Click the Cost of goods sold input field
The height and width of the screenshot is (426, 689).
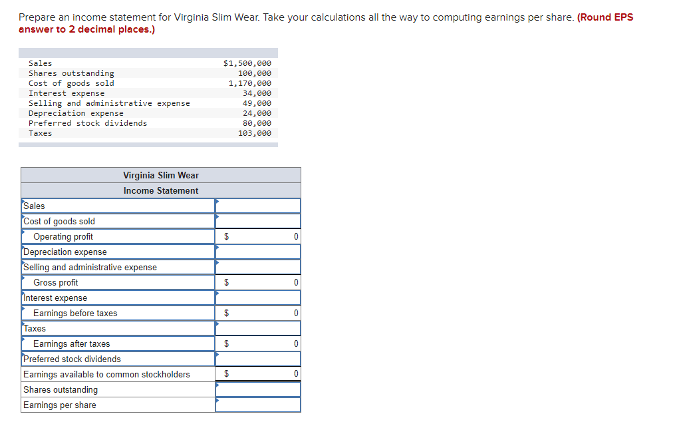coord(259,221)
